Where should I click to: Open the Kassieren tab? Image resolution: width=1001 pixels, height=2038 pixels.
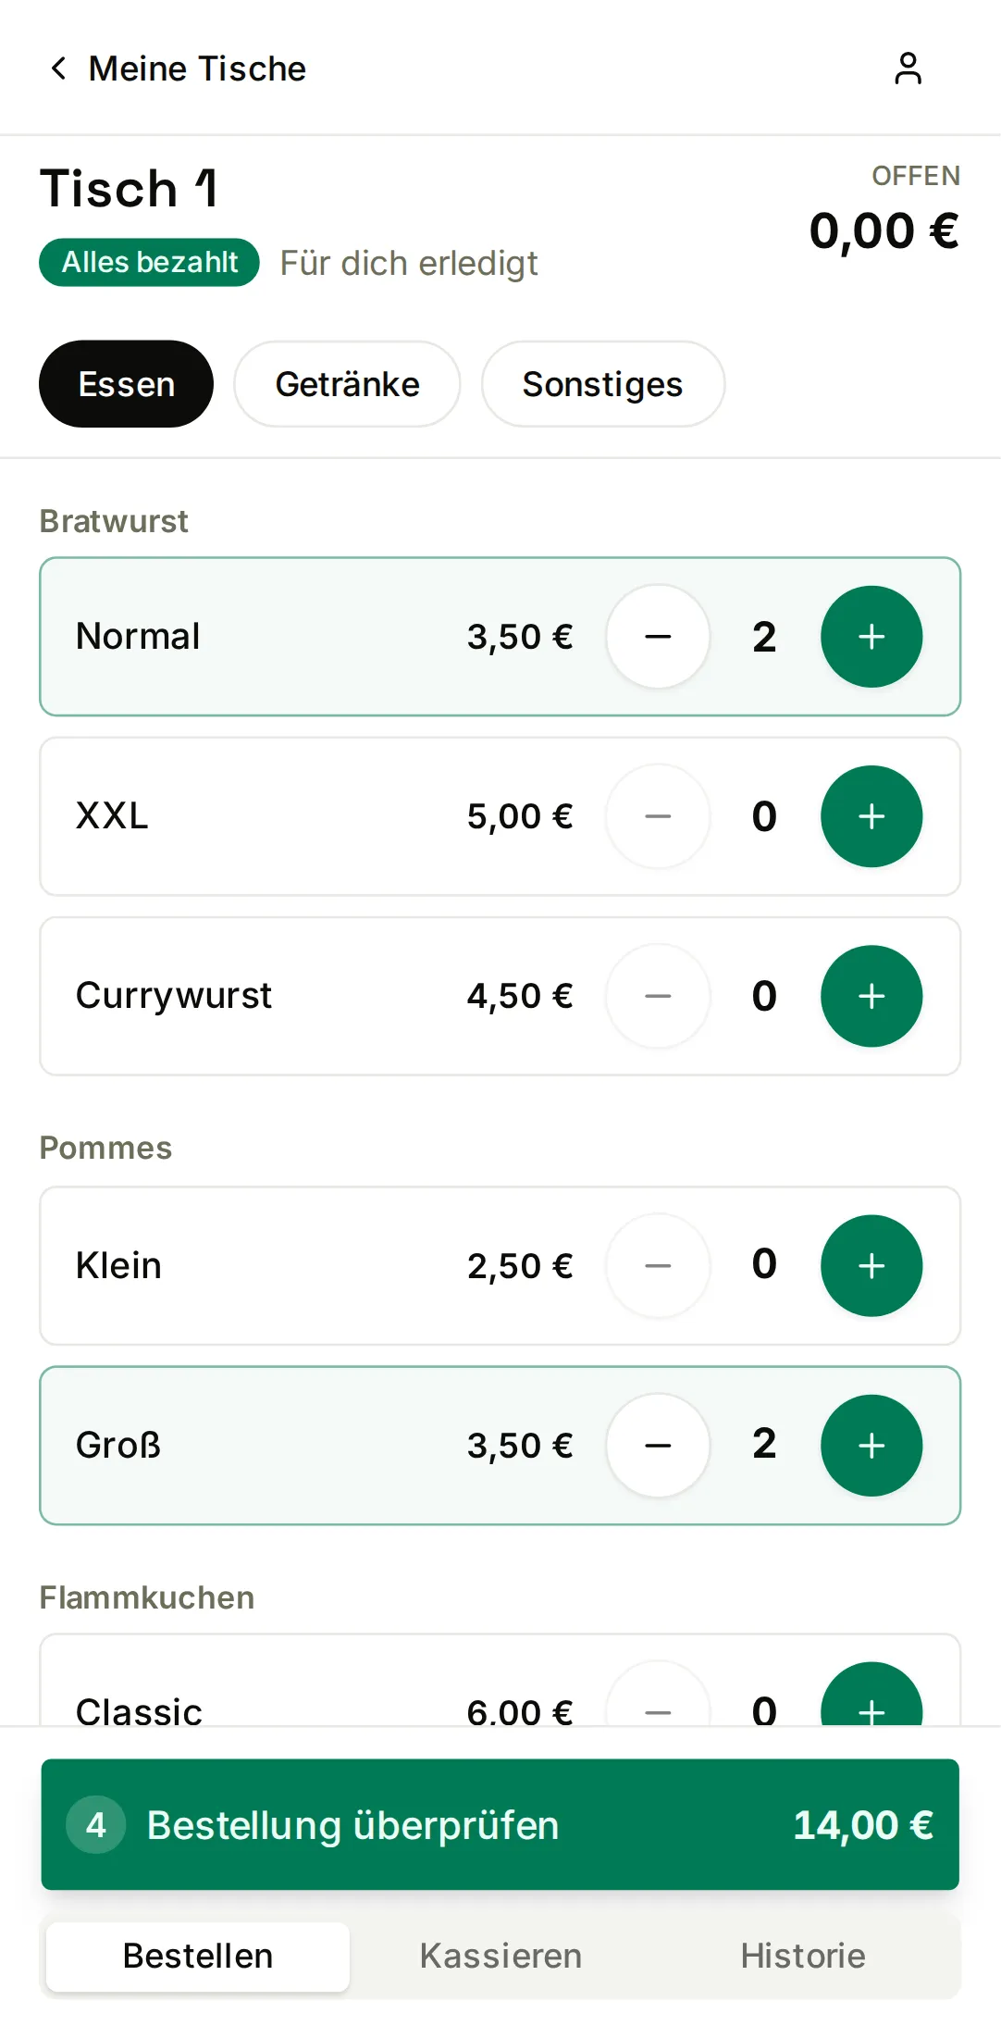pyautogui.click(x=500, y=1956)
